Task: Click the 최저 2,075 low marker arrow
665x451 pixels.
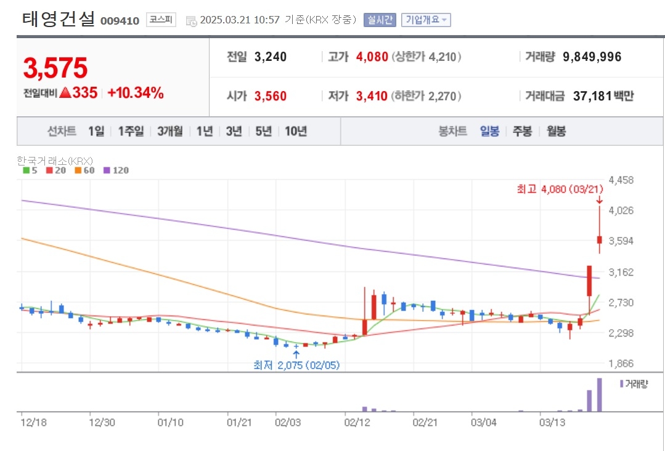Action: (x=296, y=354)
